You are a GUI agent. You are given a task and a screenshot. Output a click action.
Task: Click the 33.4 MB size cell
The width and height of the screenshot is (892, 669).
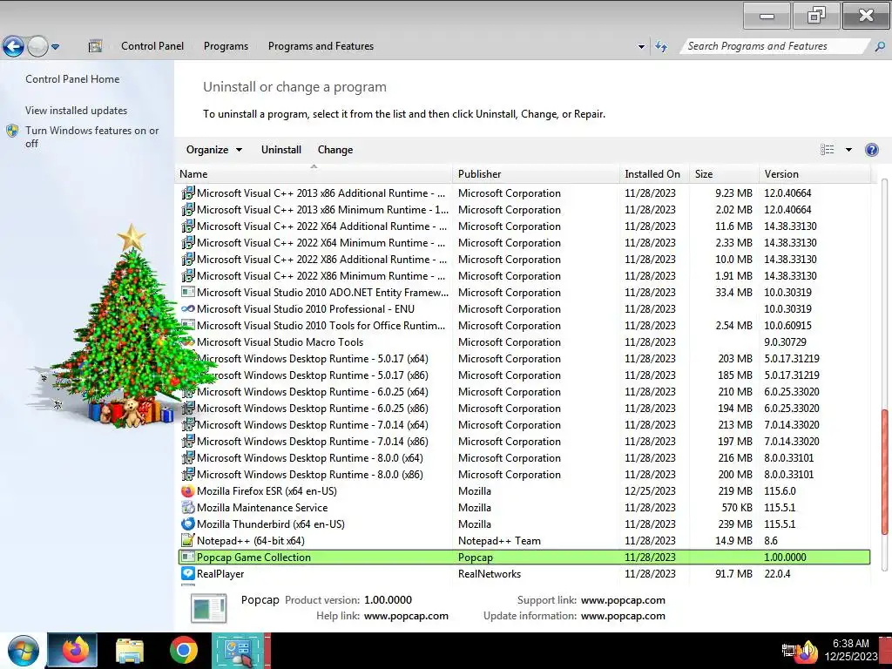733,292
